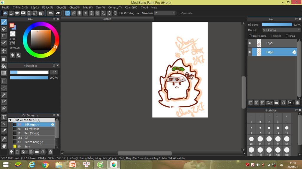Enable the circle snap guide
This screenshot has width=302, height=169.
[97, 13]
